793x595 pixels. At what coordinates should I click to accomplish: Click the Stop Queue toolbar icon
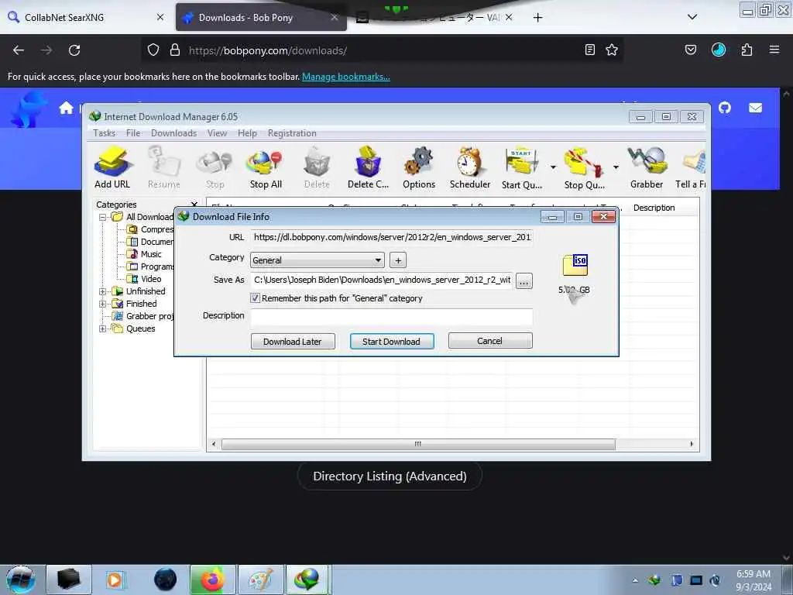pyautogui.click(x=584, y=167)
